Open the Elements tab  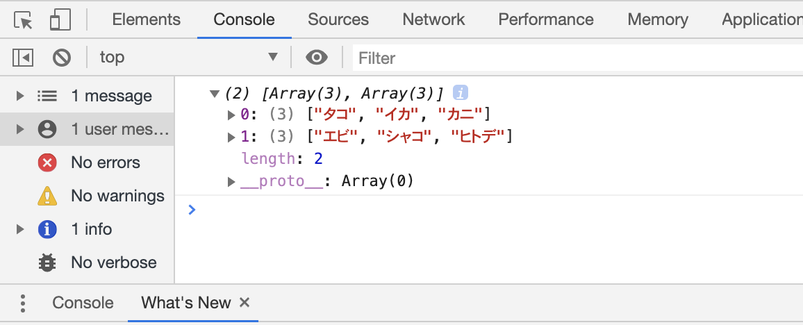(x=146, y=19)
